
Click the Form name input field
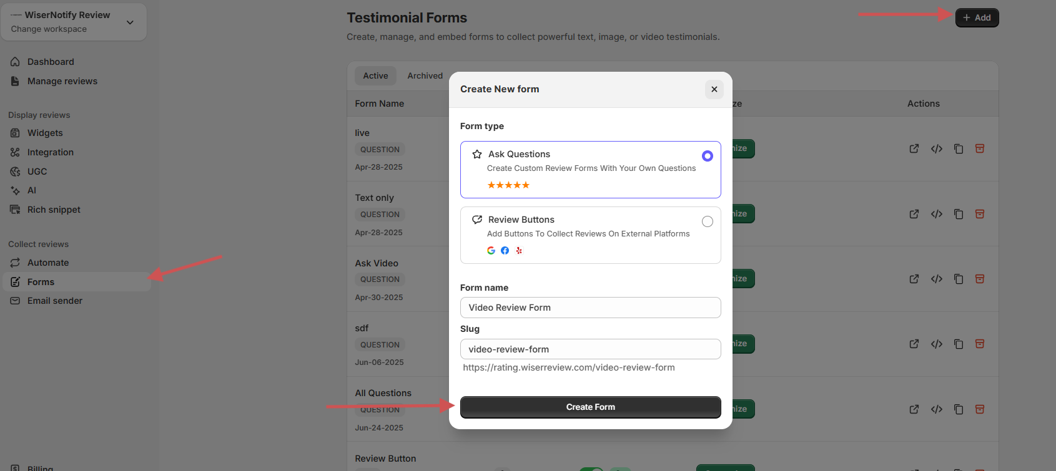590,308
